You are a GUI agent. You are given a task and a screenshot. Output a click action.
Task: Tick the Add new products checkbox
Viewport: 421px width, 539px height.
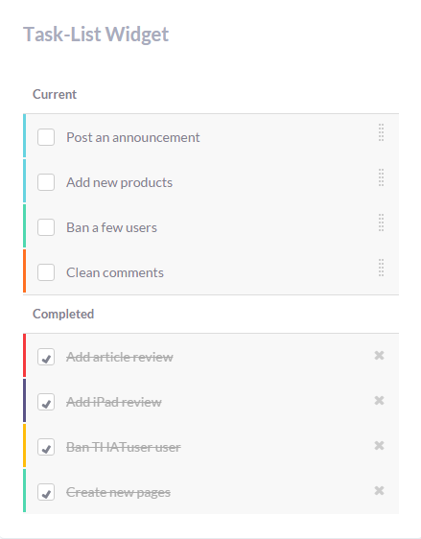click(46, 182)
